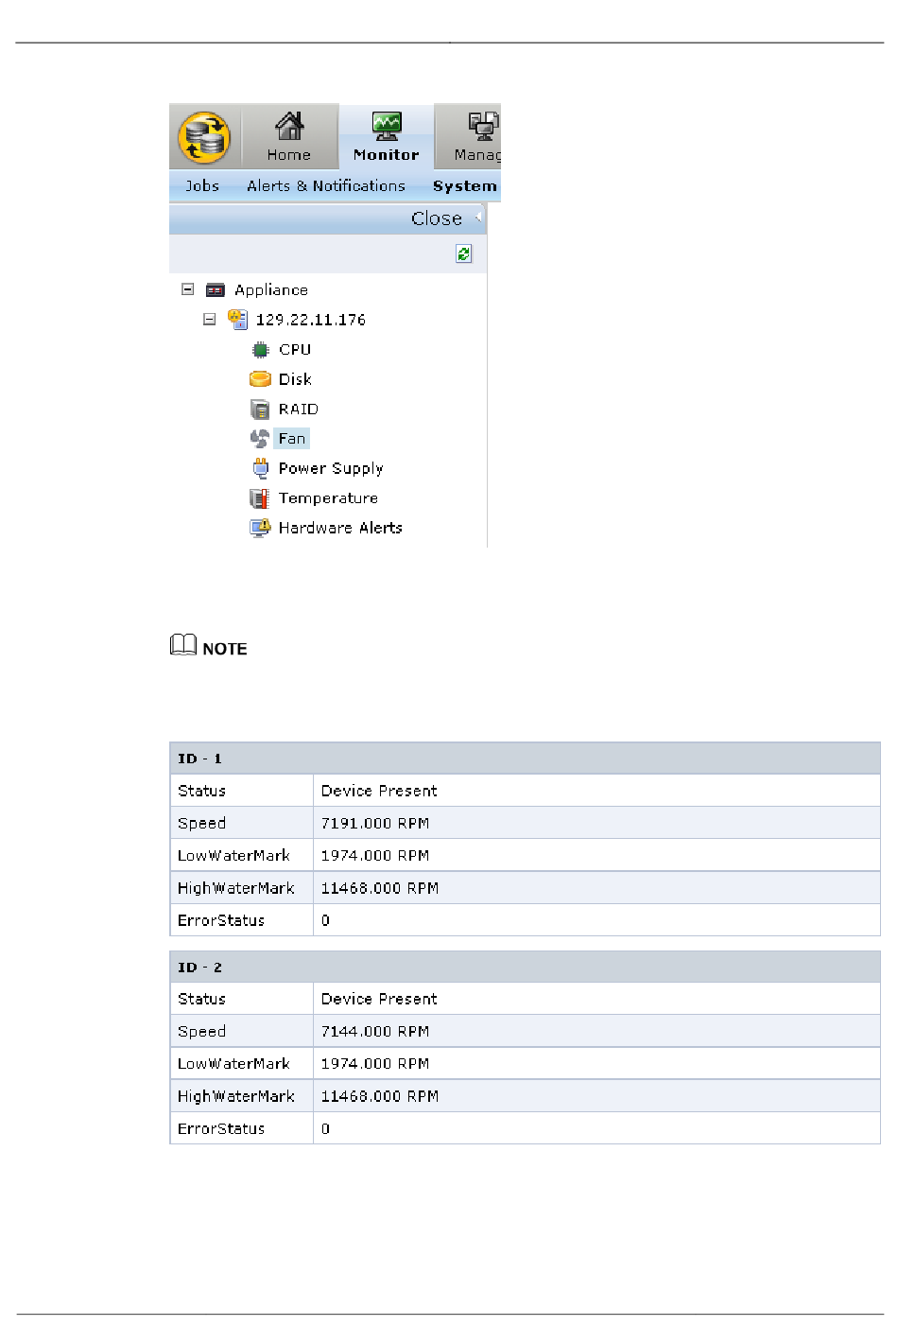Open the Home tab
Viewport: 898px width, 1343px height.
pos(289,137)
